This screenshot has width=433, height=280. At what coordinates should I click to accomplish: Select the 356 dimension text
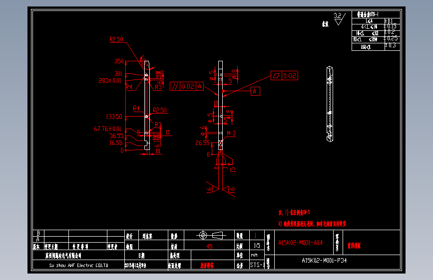[x=119, y=61]
